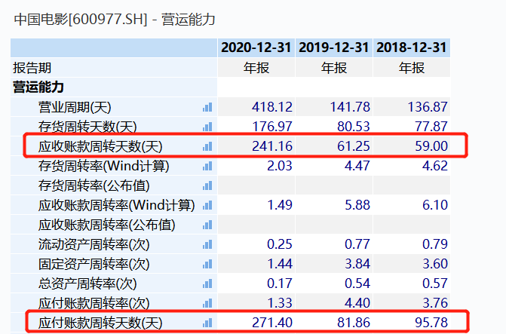Click the 2018-12-31 column header
Screen dimensions: 506x334
pos(411,47)
